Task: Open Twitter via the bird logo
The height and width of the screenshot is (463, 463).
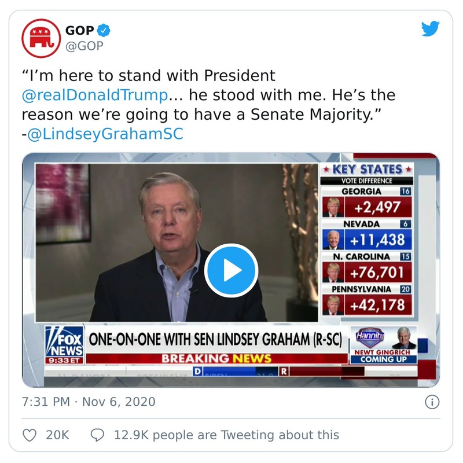Action: point(430,30)
